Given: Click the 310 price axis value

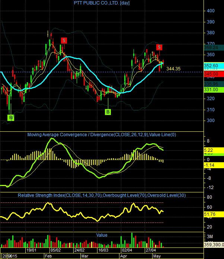Looking at the screenshot, I should [211, 110].
